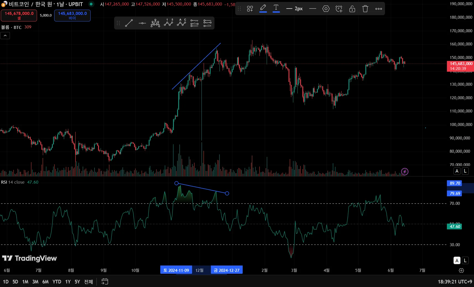The height and width of the screenshot is (287, 474).
Task: Click the 금 2024-12-27 date label
Action: point(227,270)
